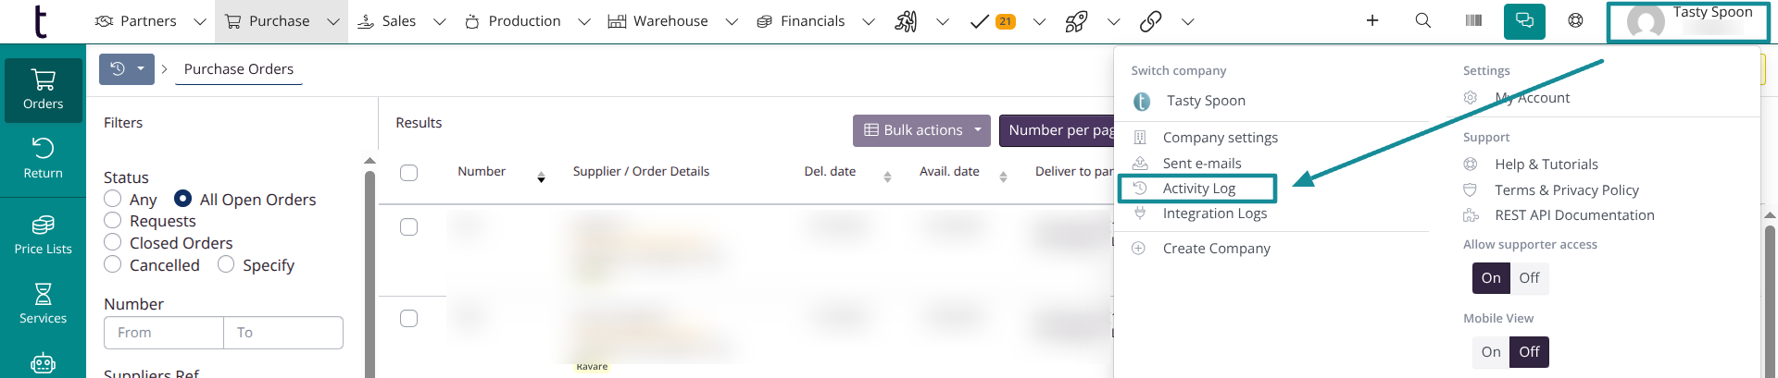Image resolution: width=1778 pixels, height=378 pixels.
Task: Open the teal chat messages icon
Action: pyautogui.click(x=1524, y=20)
